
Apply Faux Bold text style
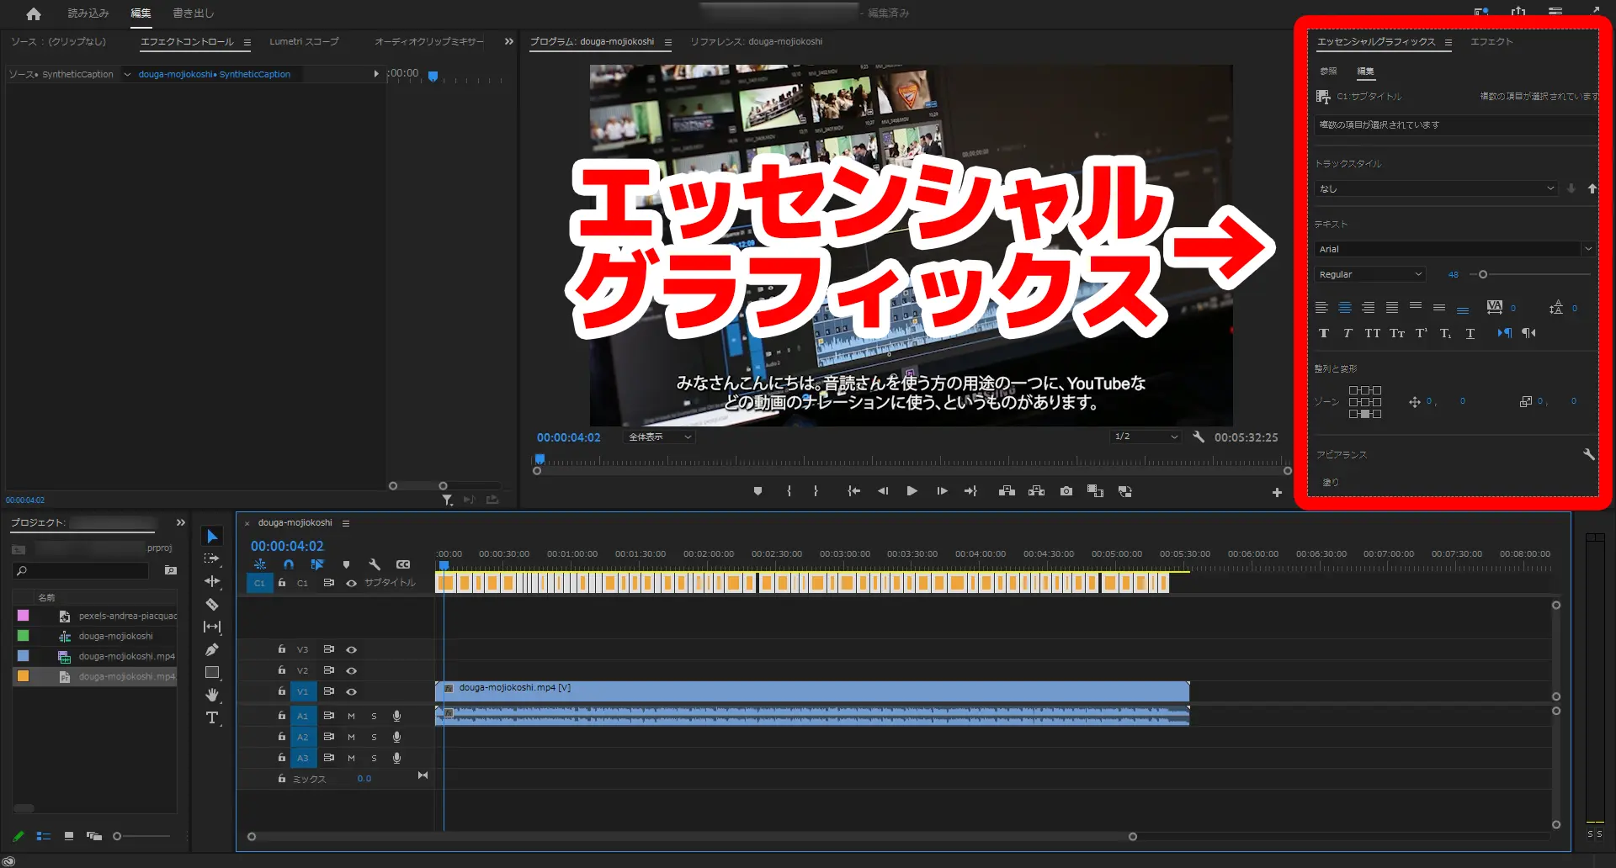(1324, 334)
